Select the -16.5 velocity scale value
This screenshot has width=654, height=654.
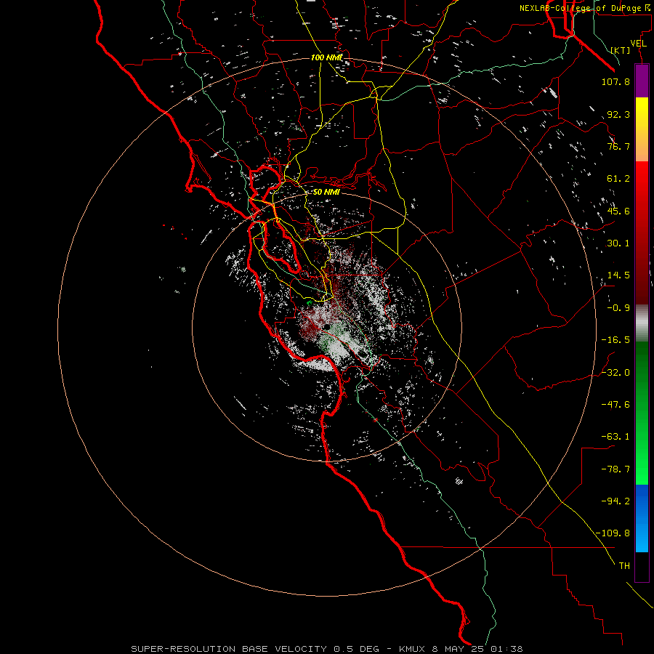click(x=615, y=340)
